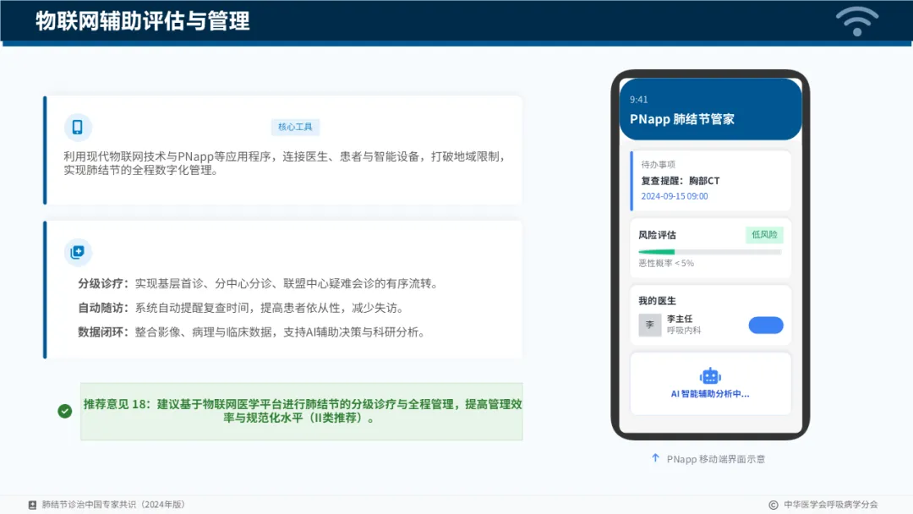Click the 李 avatar thumbnail for the doctor
Image resolution: width=913 pixels, height=514 pixels.
[x=650, y=325]
